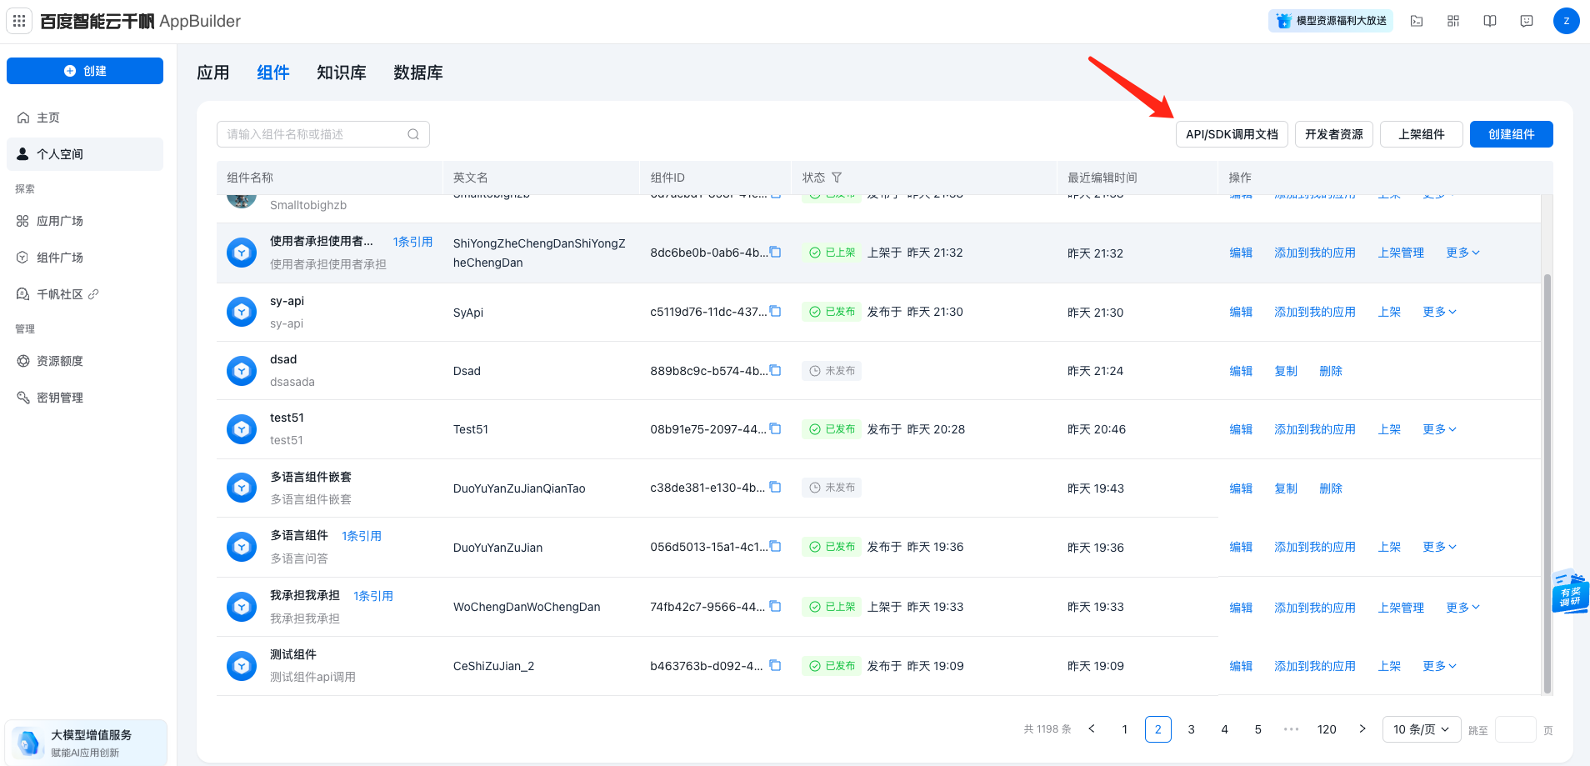Open the 大模型增值服务 promo card
The width and height of the screenshot is (1590, 766).
pos(87,743)
